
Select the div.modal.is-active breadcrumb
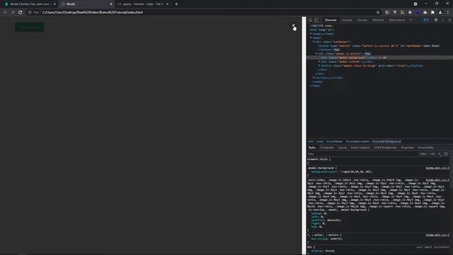point(357,142)
